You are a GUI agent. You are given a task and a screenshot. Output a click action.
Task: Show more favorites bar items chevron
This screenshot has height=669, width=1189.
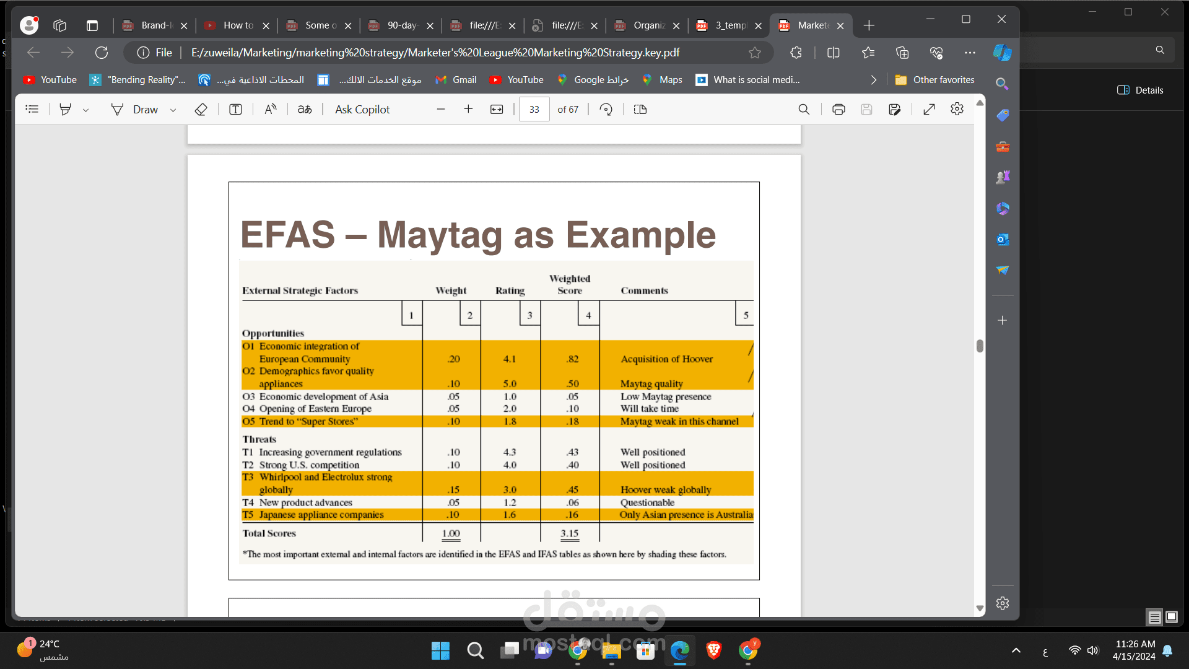point(873,79)
